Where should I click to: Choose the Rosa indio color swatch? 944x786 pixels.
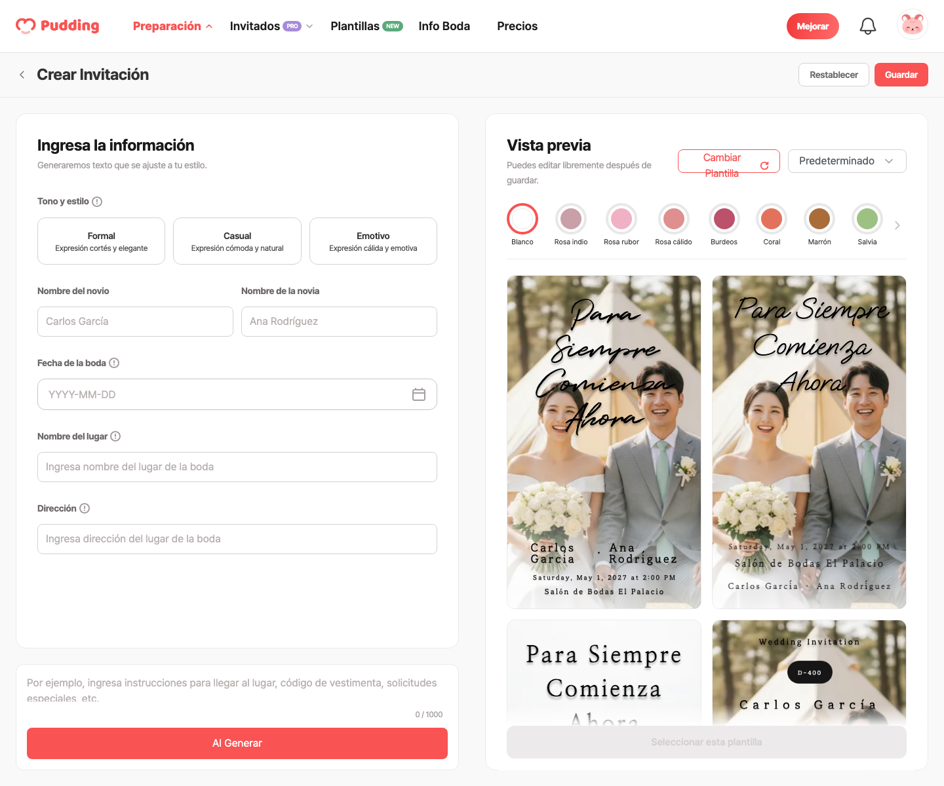(x=571, y=219)
